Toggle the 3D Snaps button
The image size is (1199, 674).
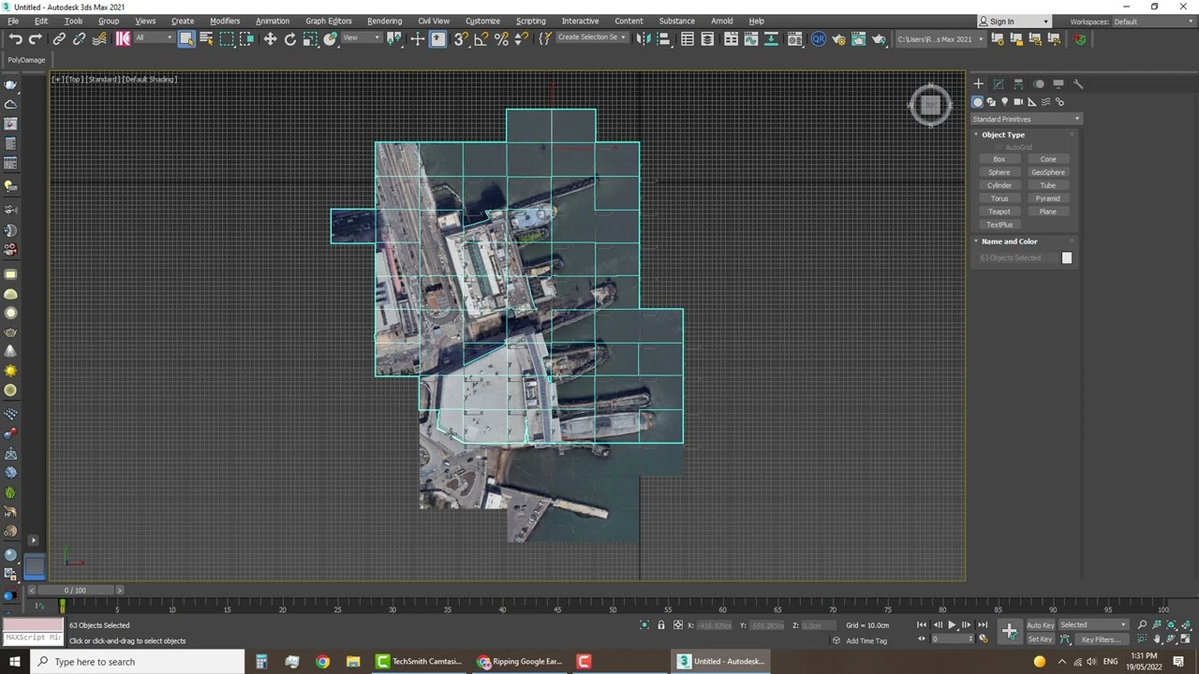coord(461,38)
